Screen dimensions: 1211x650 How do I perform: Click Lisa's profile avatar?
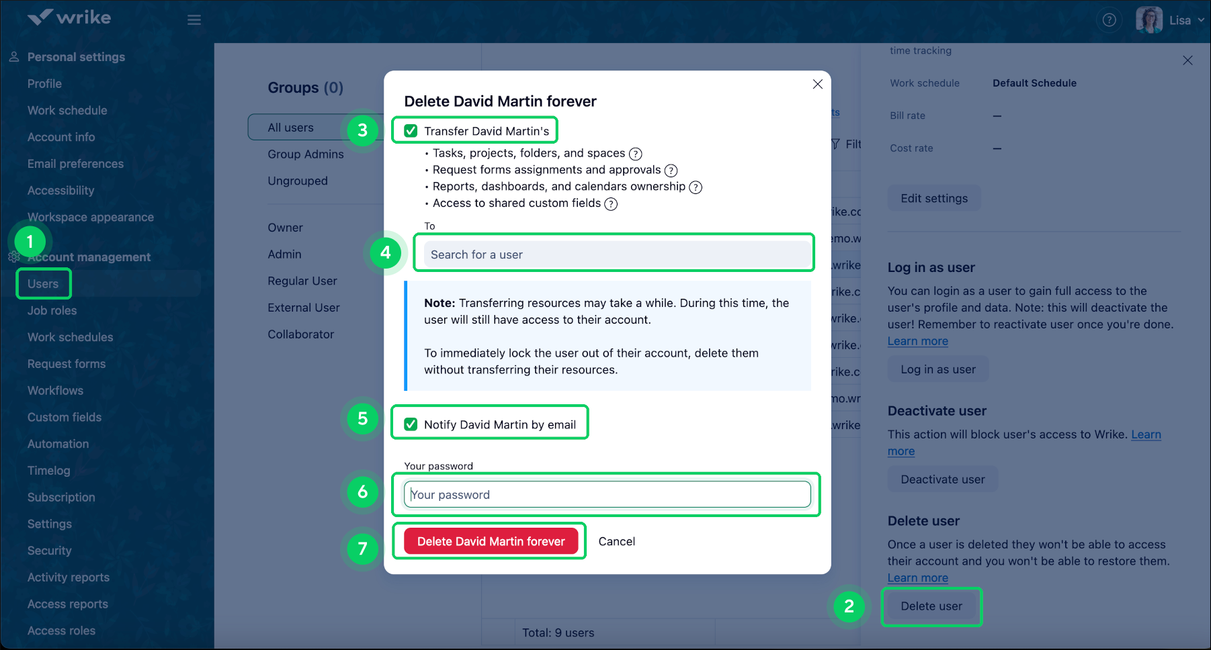pos(1149,19)
